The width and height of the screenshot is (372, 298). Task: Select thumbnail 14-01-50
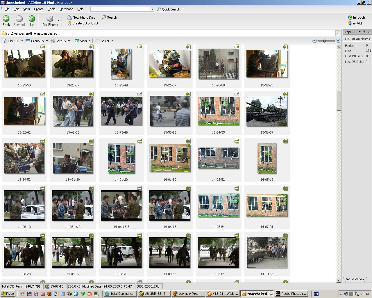tap(170, 158)
